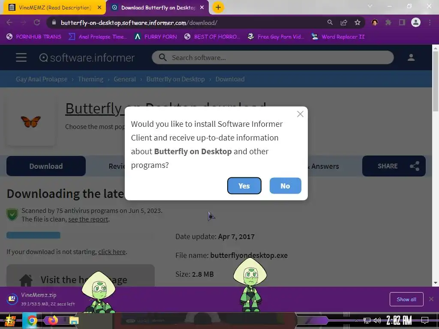Screen dimensions: 439x329
Task: Click No in the install dialog
Action: [285, 186]
